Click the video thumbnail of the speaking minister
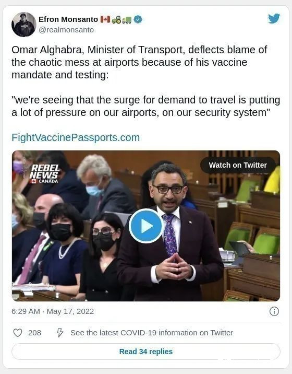Viewport: 292px width, 374px height. click(146, 226)
